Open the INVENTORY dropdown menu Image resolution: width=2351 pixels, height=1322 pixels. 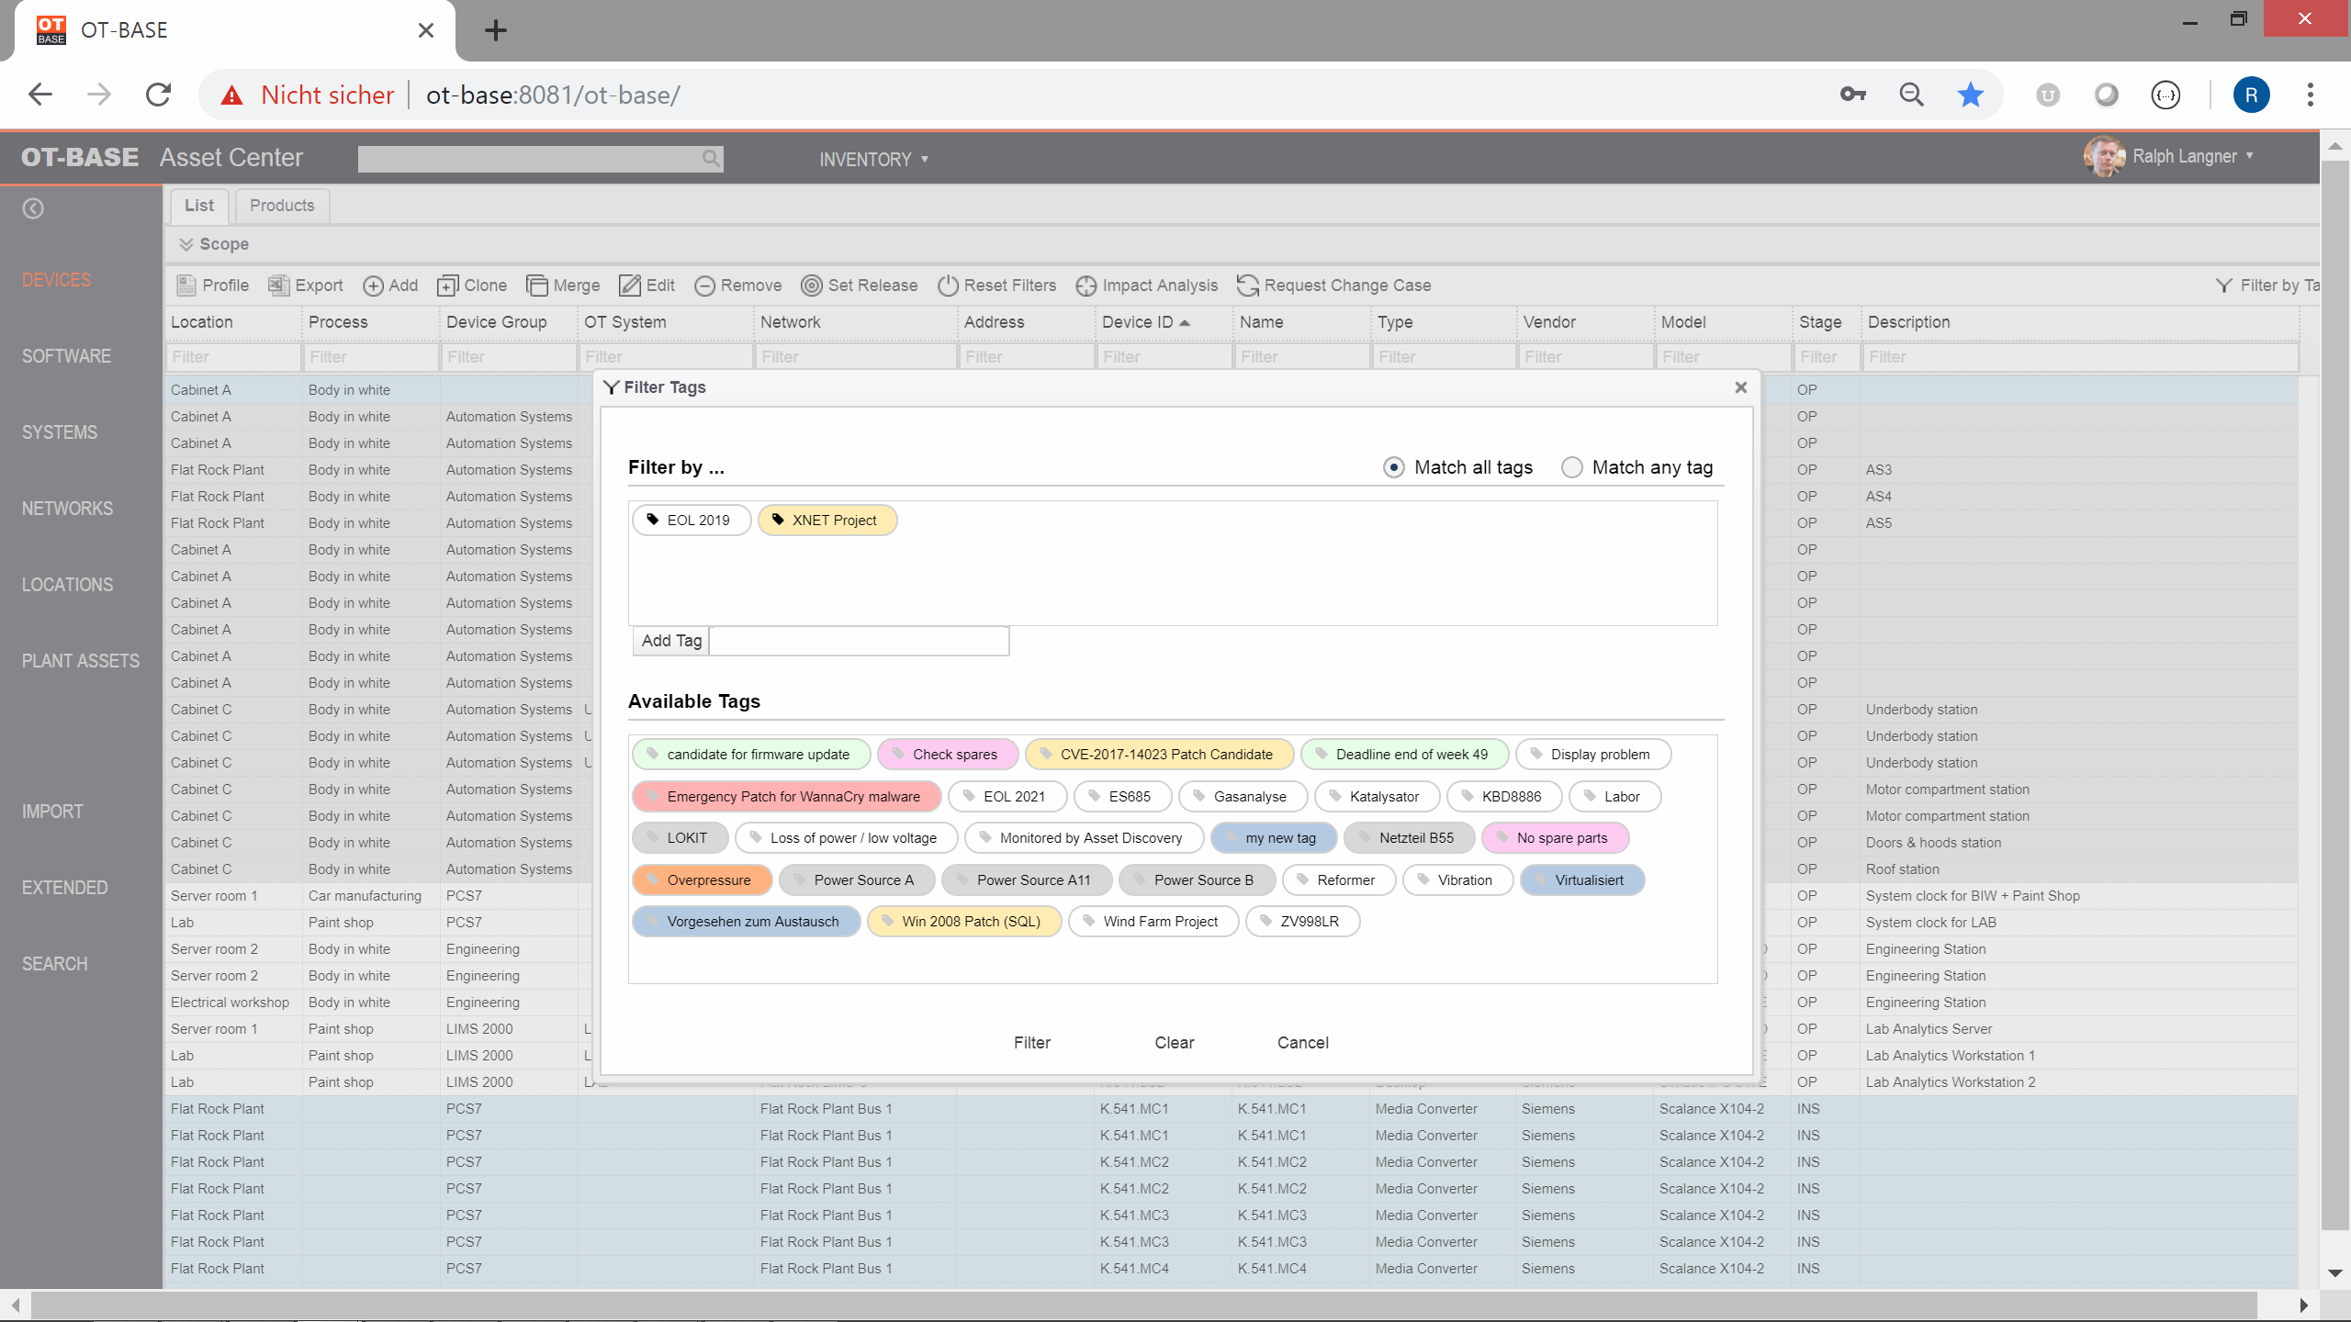873,160
